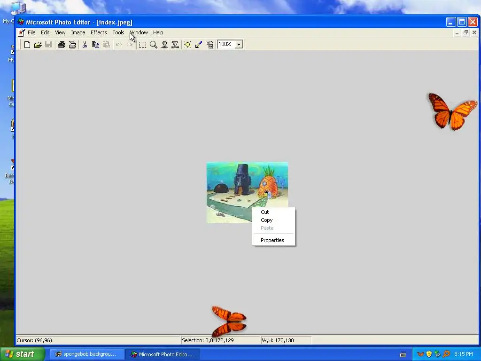Choose Cut from the context menu
481x361 pixels.
[274, 212]
